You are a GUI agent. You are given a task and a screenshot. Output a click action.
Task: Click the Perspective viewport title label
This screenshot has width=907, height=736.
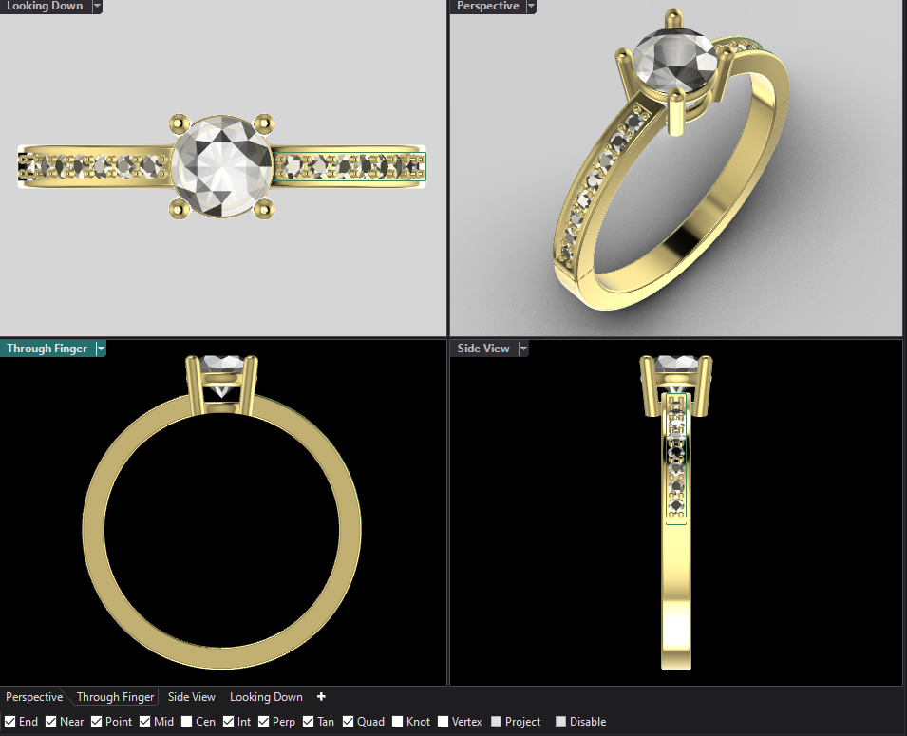pyautogui.click(x=487, y=6)
